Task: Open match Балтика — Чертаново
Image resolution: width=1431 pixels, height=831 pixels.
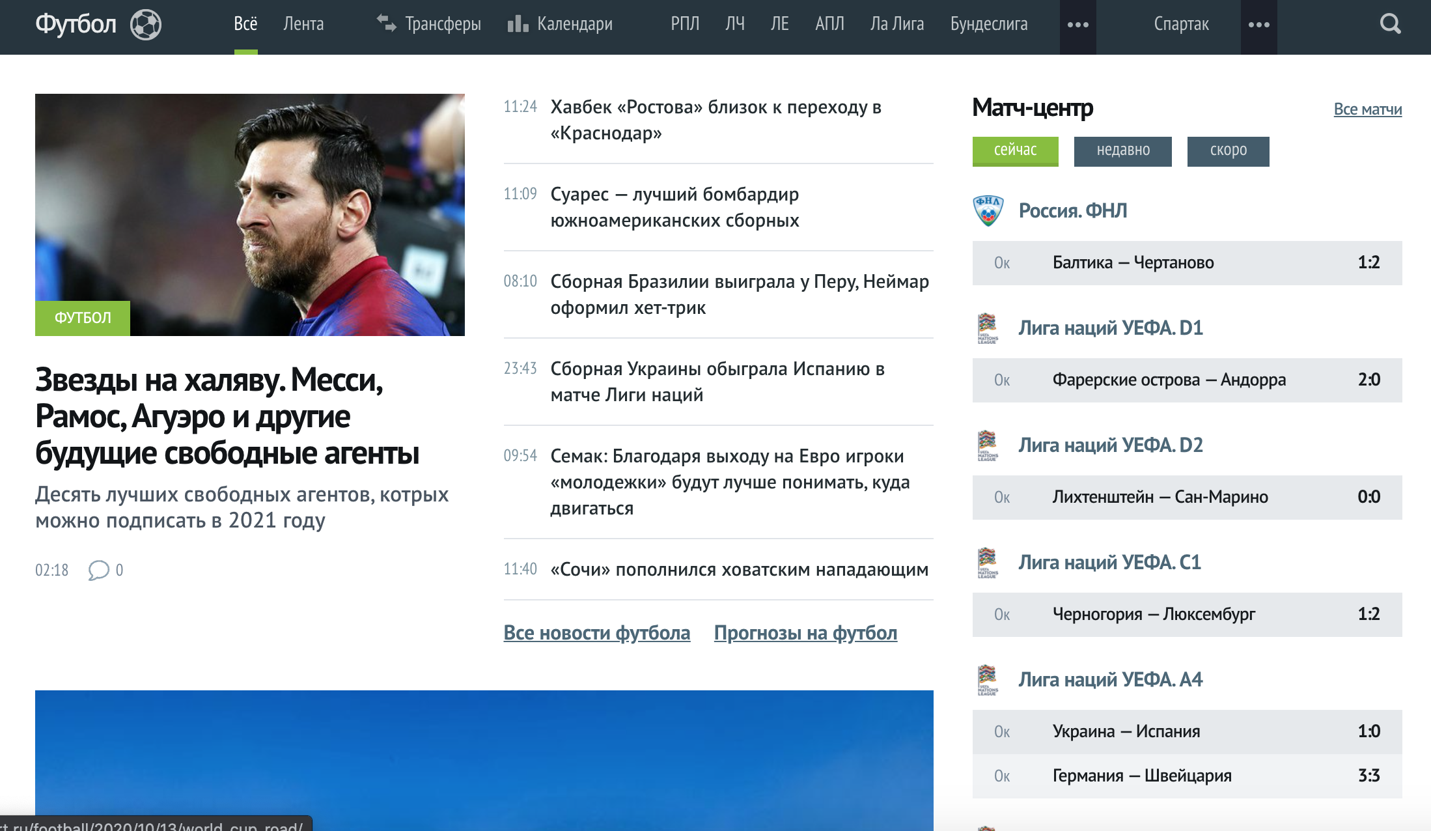Action: click(1187, 263)
